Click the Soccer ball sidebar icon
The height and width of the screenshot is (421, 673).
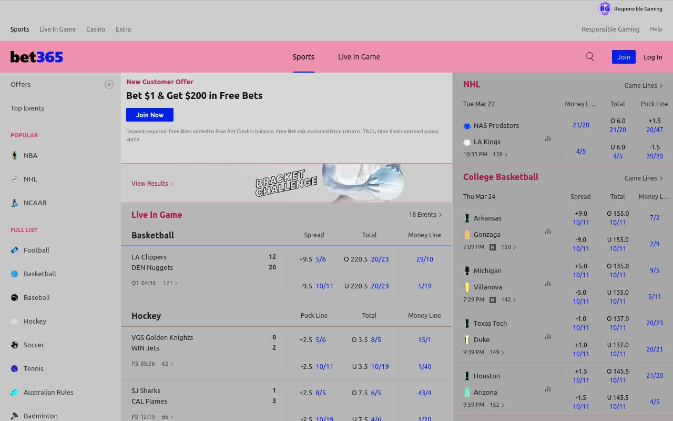(x=15, y=345)
